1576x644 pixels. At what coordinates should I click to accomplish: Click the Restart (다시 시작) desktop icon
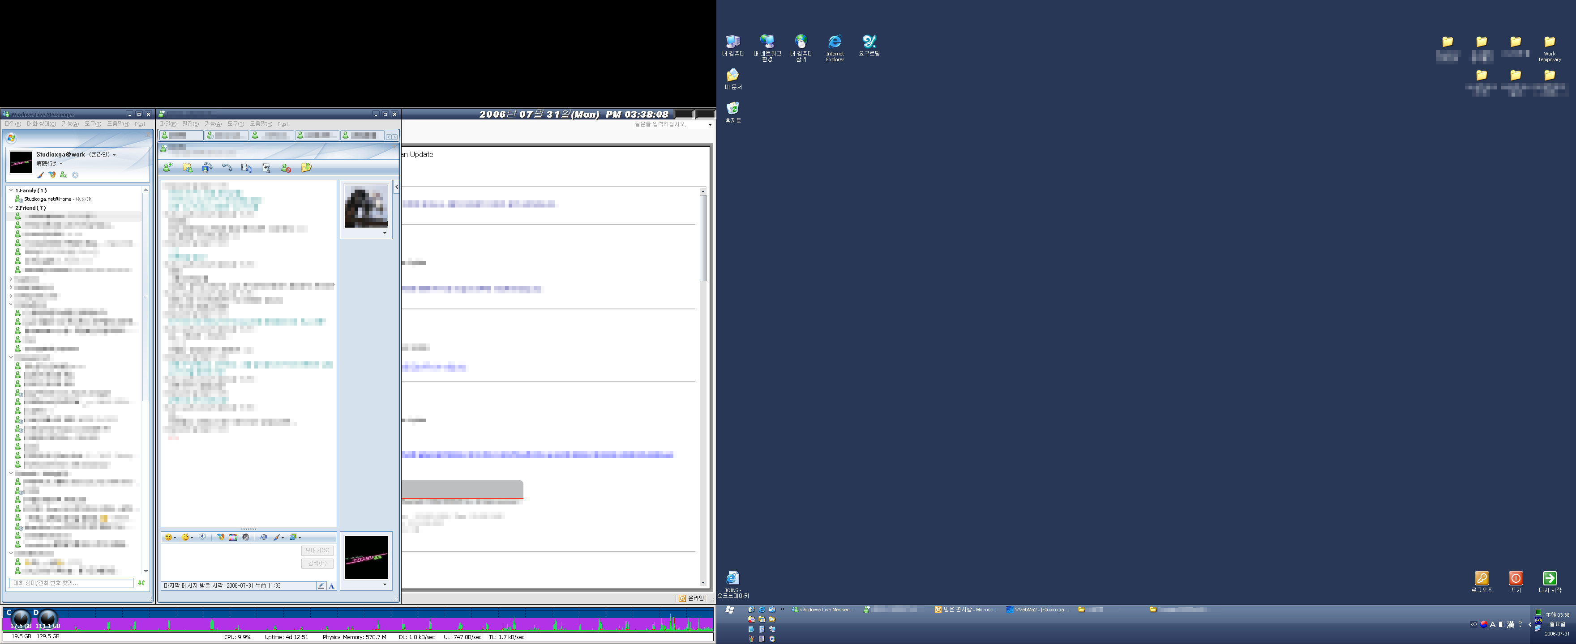click(x=1550, y=582)
